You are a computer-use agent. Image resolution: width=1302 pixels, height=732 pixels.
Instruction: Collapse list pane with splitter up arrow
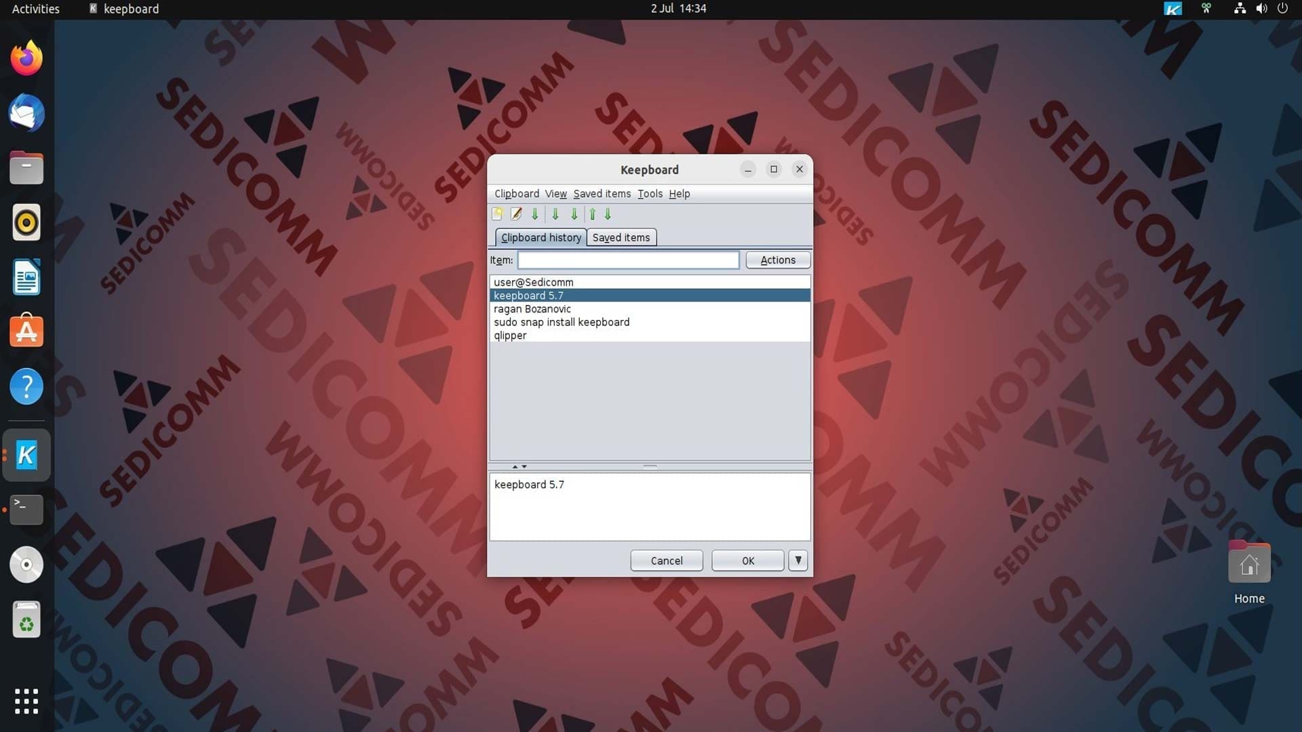[x=515, y=466]
